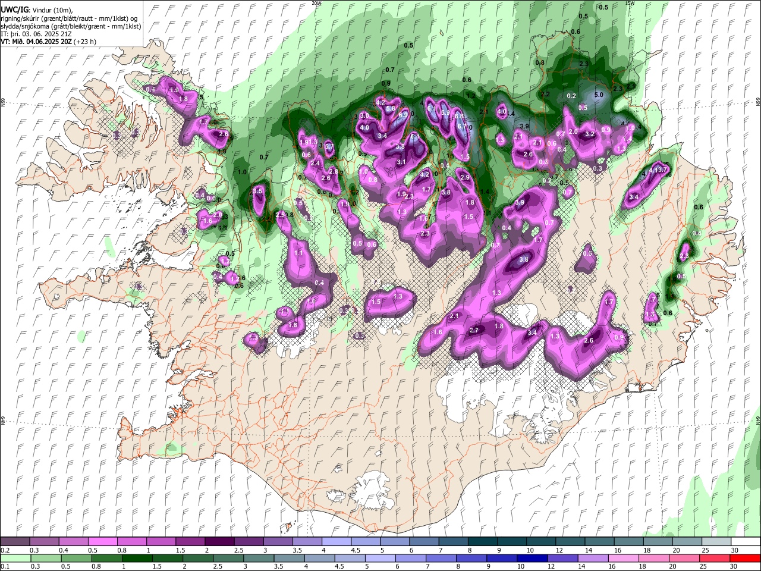Click the light periwinkle 4–4.5 swatch, upper legend
This screenshot has width=761, height=571.
(x=336, y=541)
